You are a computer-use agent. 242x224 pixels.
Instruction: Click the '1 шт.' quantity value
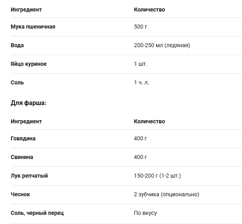[141, 64]
